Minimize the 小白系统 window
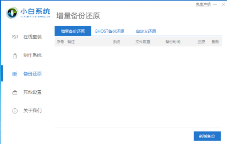The height and width of the screenshot is (144, 227). point(215,5)
